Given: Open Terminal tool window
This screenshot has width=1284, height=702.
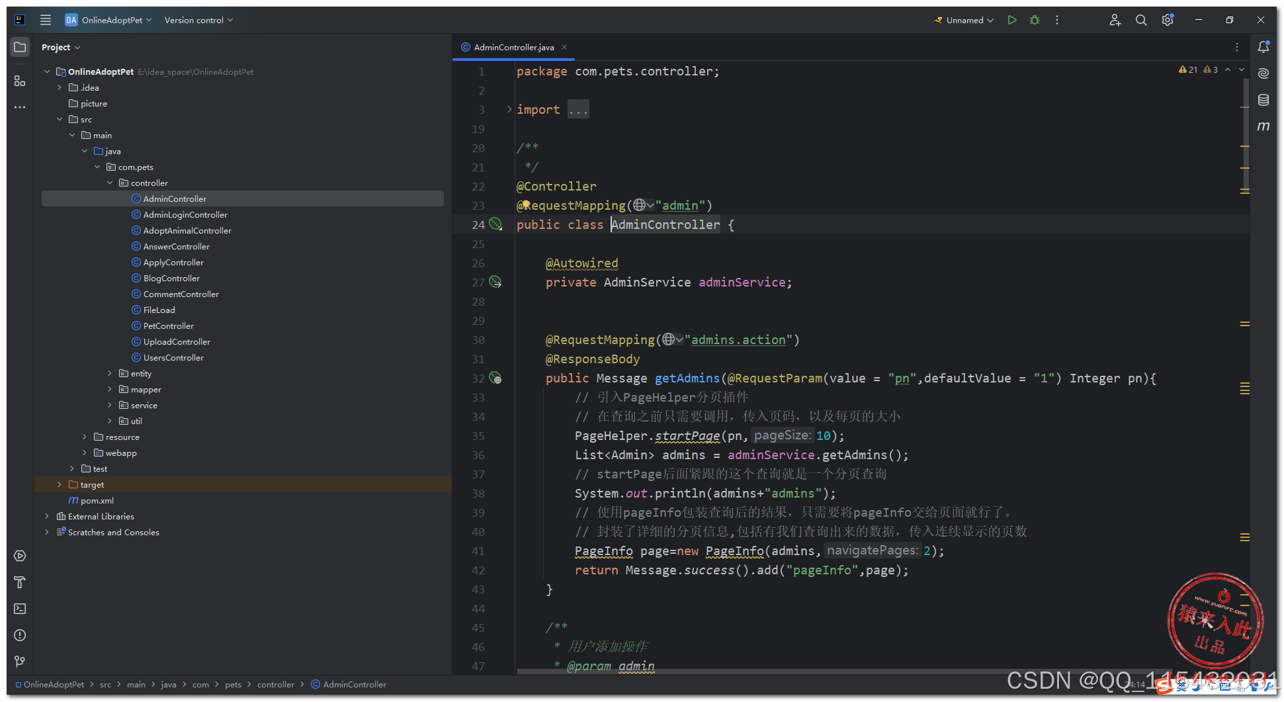Looking at the screenshot, I should (20, 609).
